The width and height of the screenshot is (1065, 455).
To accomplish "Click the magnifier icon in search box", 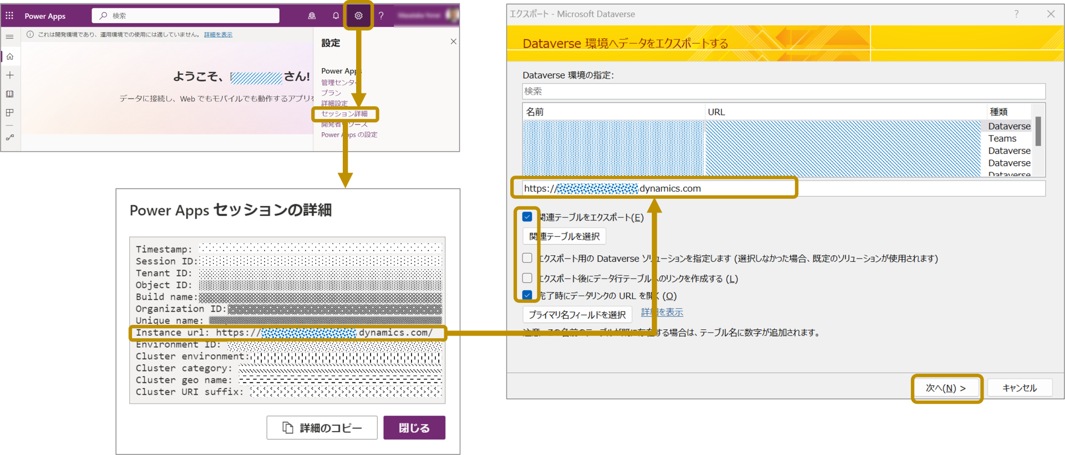I will tap(103, 15).
